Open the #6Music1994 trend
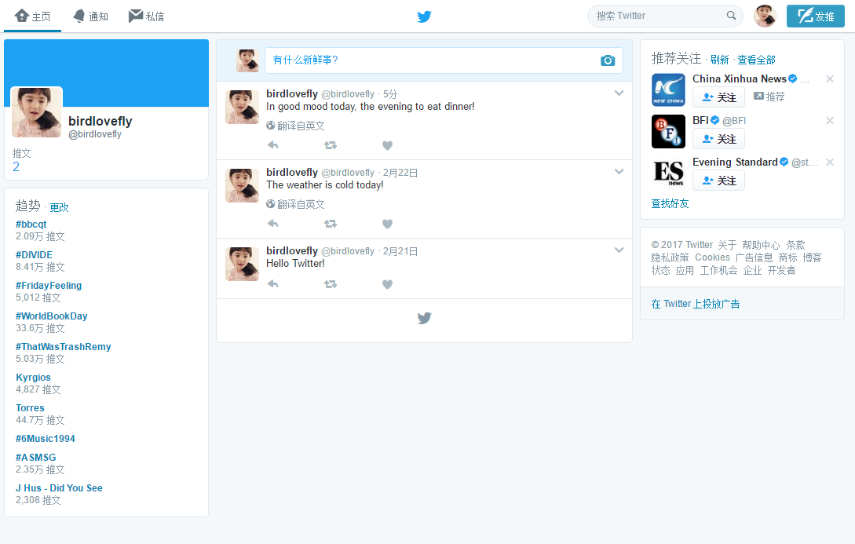This screenshot has width=855, height=544. coord(46,438)
